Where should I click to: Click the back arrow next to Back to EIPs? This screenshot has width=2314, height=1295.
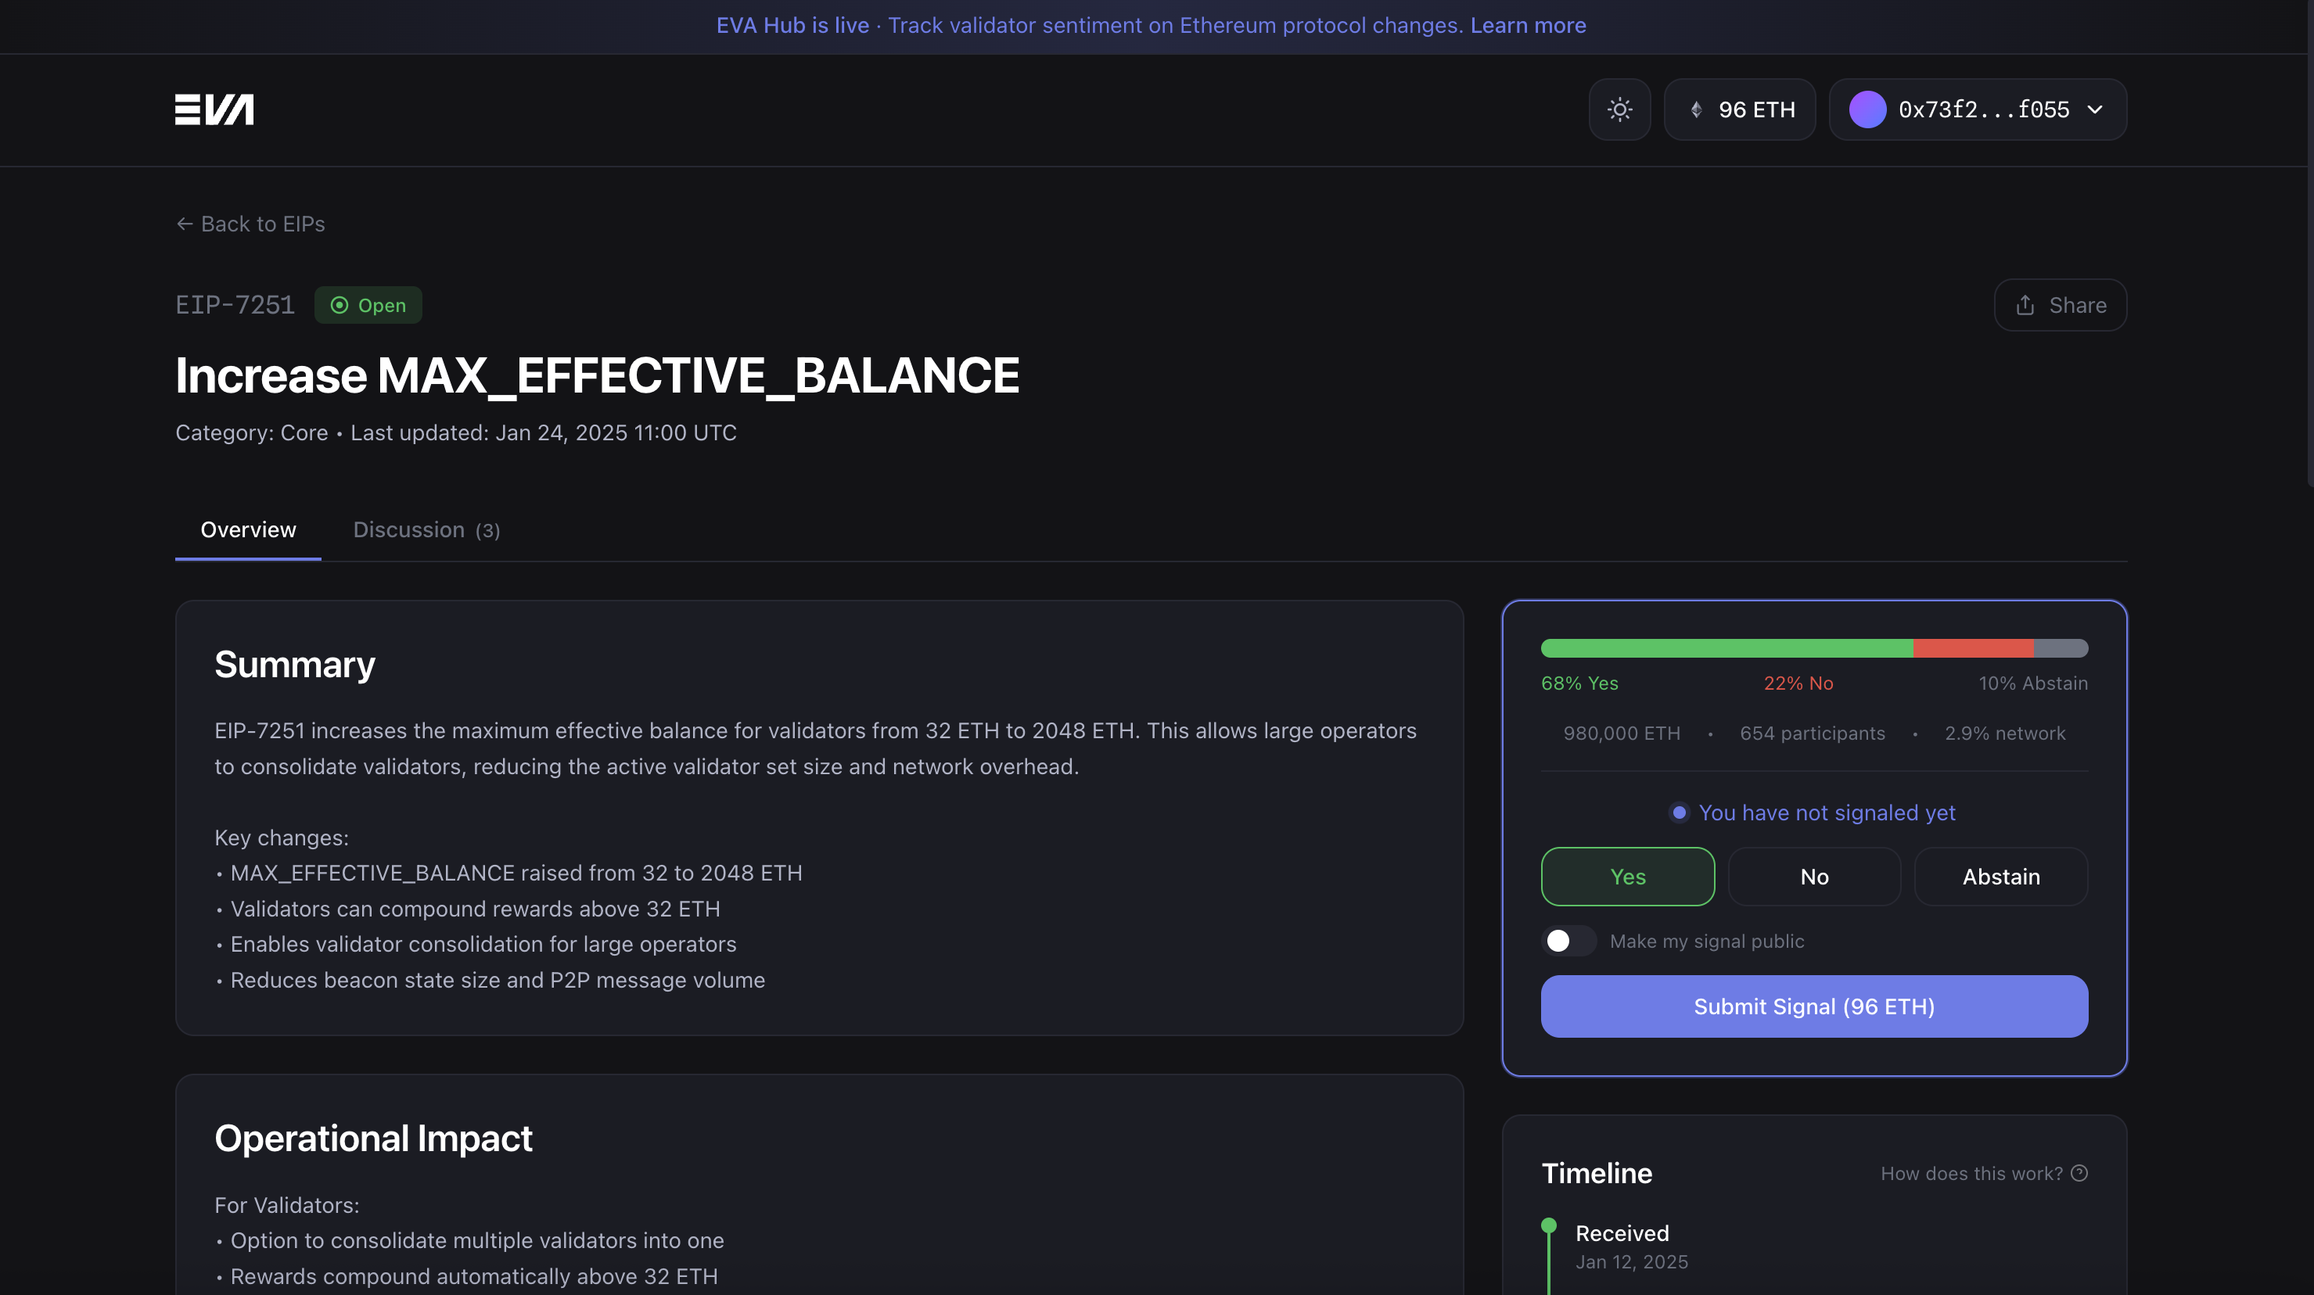coord(184,224)
